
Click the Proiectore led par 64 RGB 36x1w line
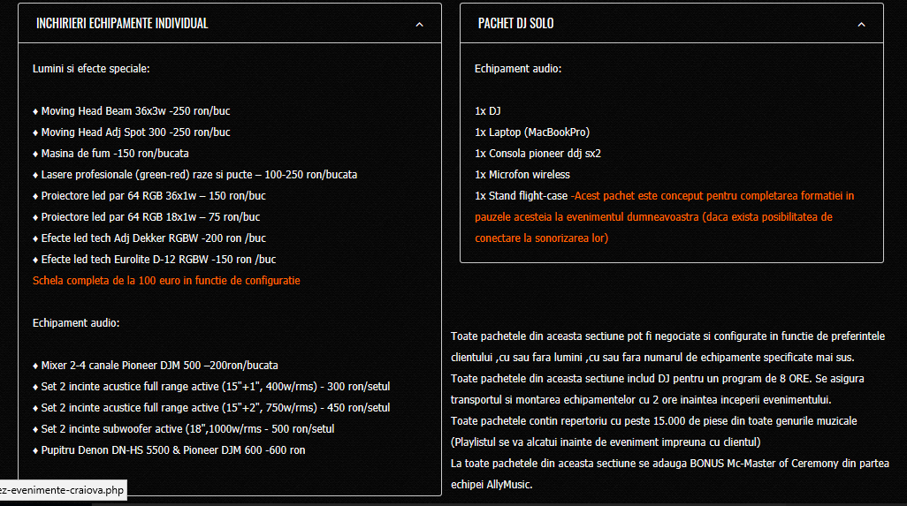(153, 196)
